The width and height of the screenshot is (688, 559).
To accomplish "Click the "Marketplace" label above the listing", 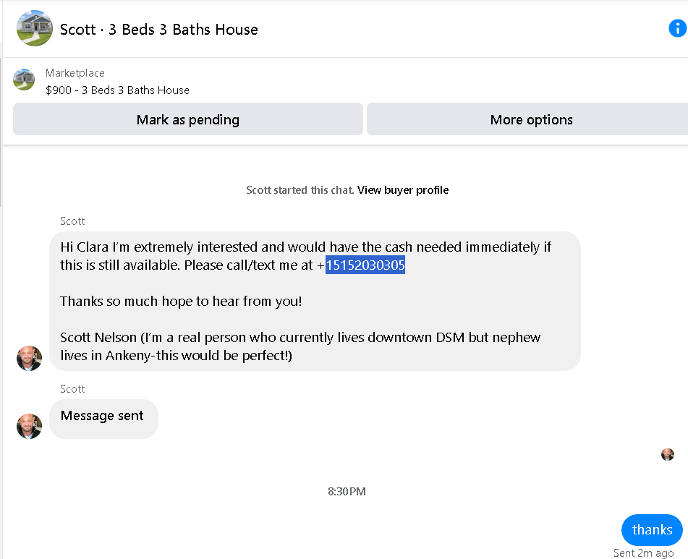I will pyautogui.click(x=75, y=73).
